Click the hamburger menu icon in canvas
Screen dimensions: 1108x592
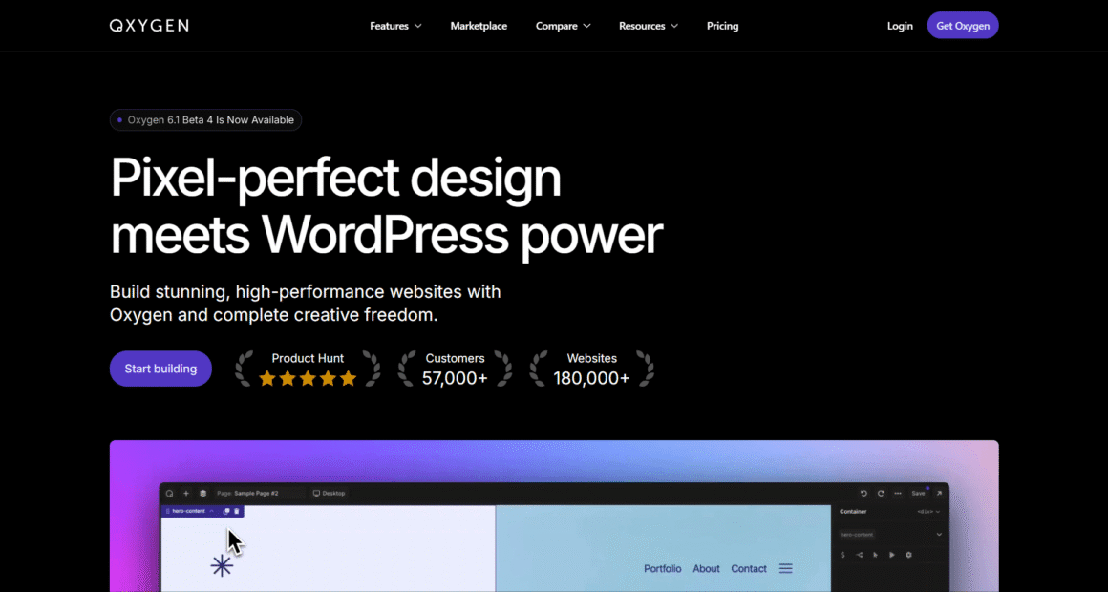pyautogui.click(x=786, y=569)
